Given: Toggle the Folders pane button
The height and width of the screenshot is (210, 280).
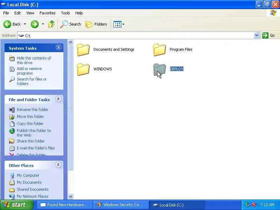Looking at the screenshot, I should tap(96, 24).
